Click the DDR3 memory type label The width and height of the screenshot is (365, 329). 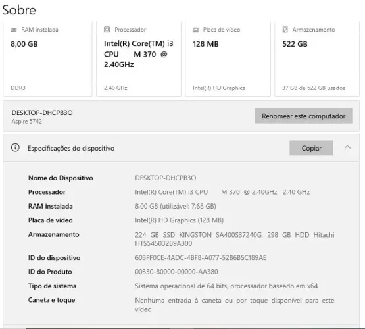[18, 88]
